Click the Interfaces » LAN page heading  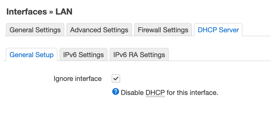(39, 12)
